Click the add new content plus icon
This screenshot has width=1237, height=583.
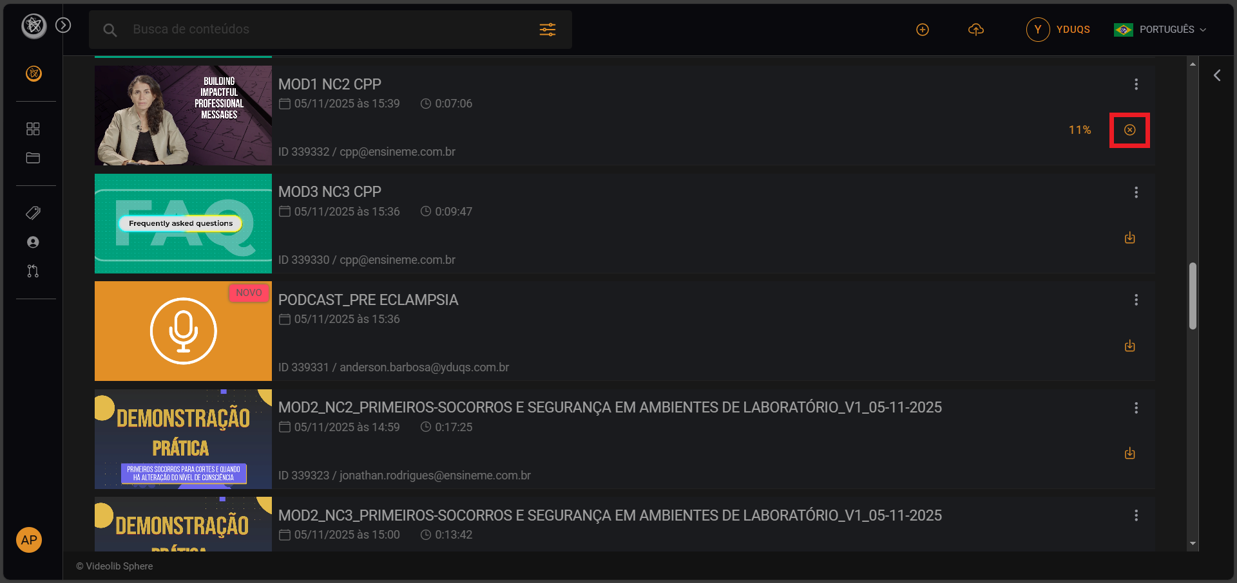pos(923,29)
